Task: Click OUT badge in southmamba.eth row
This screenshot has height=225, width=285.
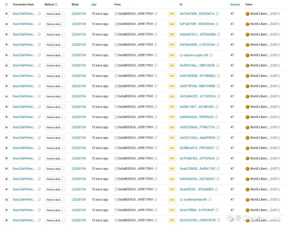Action: pyautogui.click(x=172, y=199)
